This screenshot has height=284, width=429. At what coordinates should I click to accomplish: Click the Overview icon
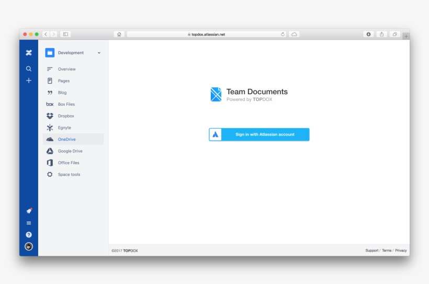click(50, 69)
